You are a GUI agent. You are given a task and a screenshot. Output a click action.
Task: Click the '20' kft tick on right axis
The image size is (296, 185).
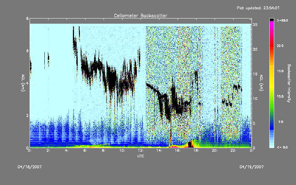pos(255,49)
